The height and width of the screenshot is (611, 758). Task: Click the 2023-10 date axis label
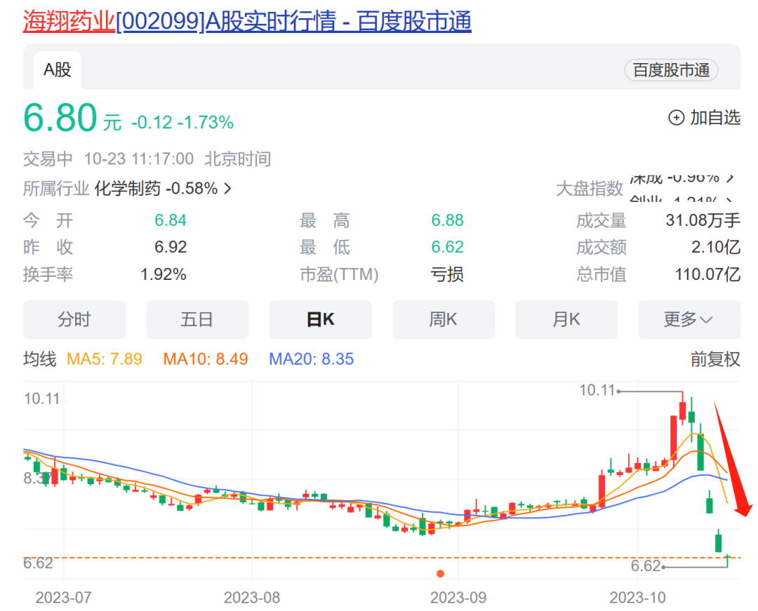[x=637, y=598]
